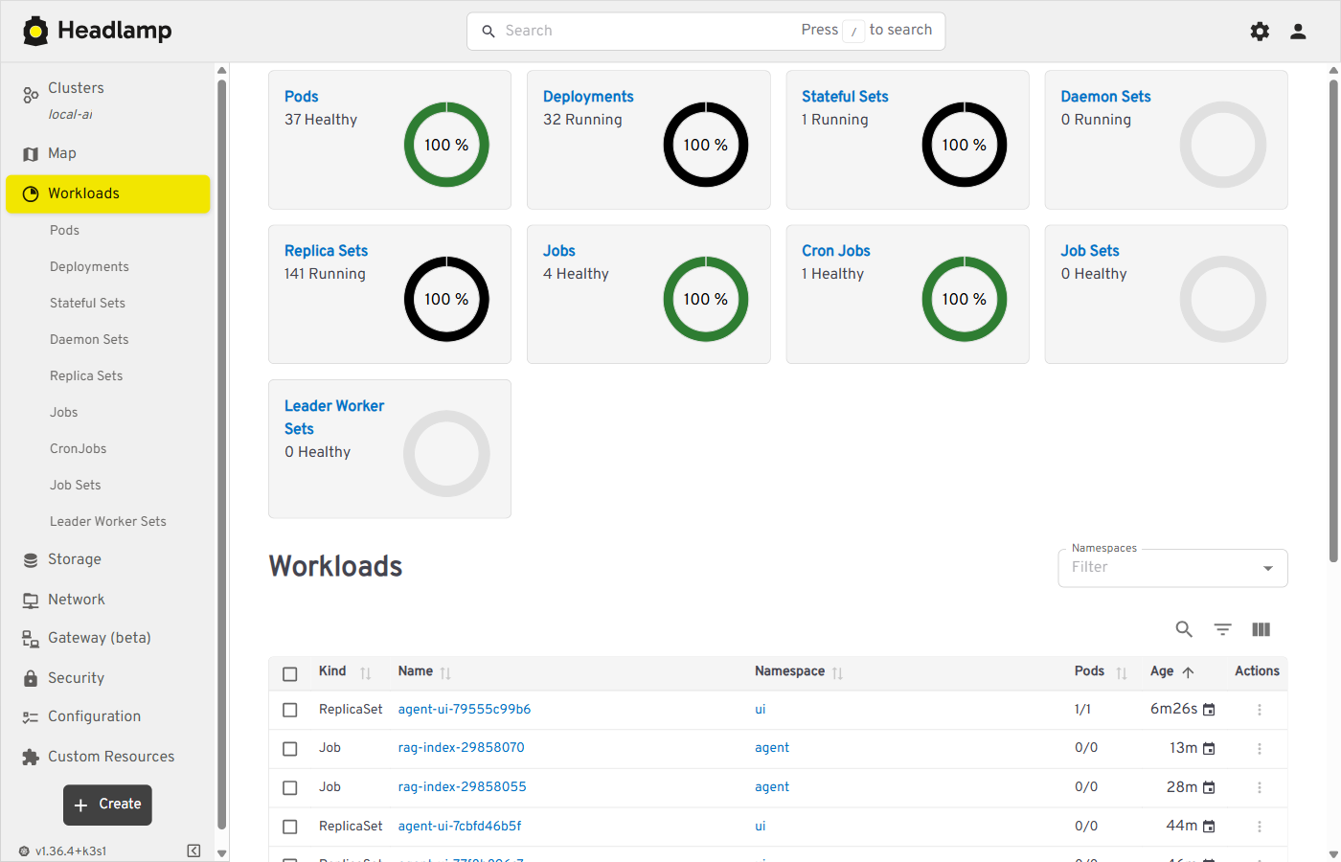Check the agent-ui-79555c99b6 row checkbox
This screenshot has height=862, width=1341.
coord(290,710)
